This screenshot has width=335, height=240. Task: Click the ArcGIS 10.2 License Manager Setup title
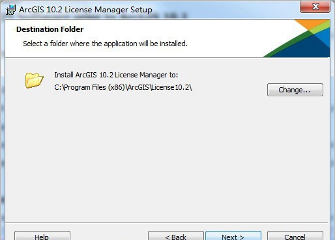point(85,10)
